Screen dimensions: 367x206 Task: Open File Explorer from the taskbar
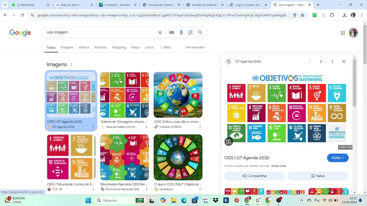click(x=173, y=200)
